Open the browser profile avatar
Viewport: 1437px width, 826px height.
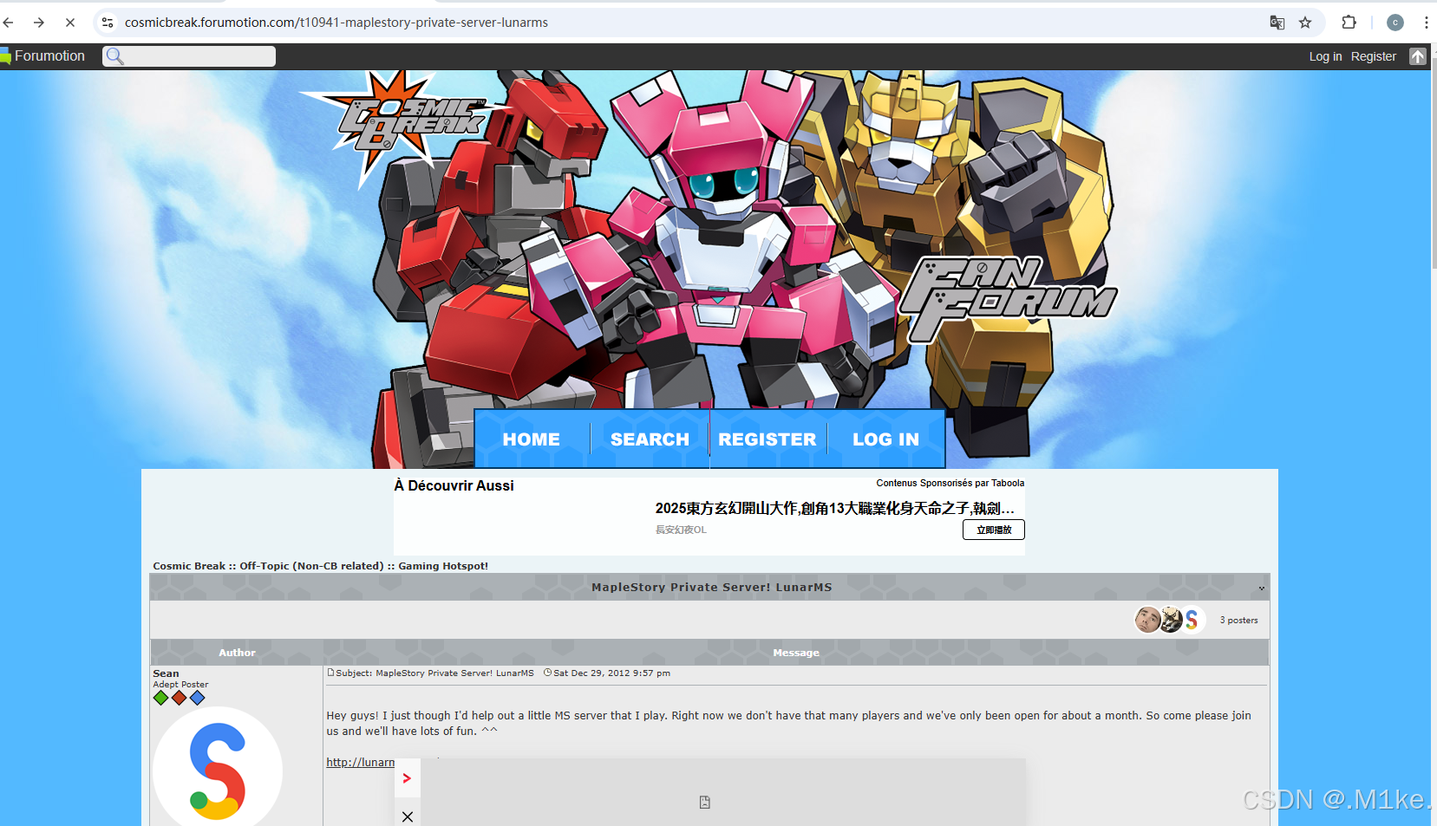(x=1395, y=23)
